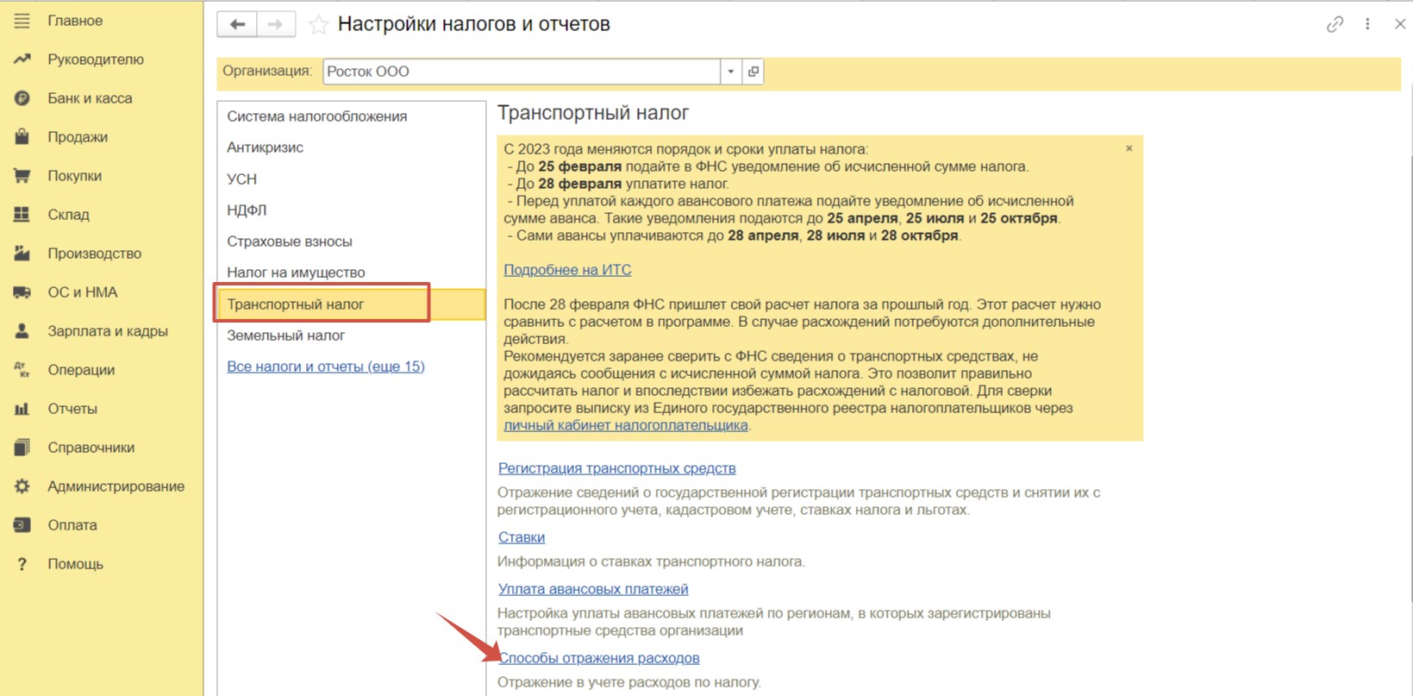Add page to favorites with star icon
Viewport: 1413px width, 696px height.
coord(319,25)
